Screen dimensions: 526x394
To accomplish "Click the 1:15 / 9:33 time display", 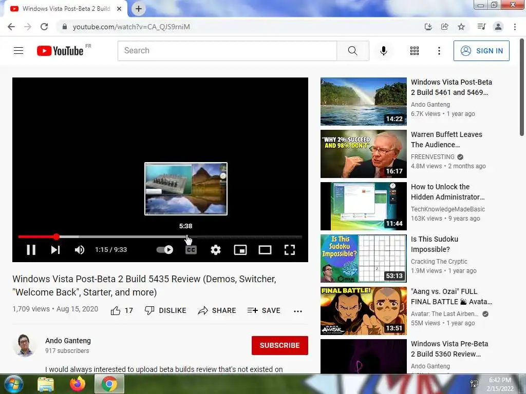I will tap(111, 250).
